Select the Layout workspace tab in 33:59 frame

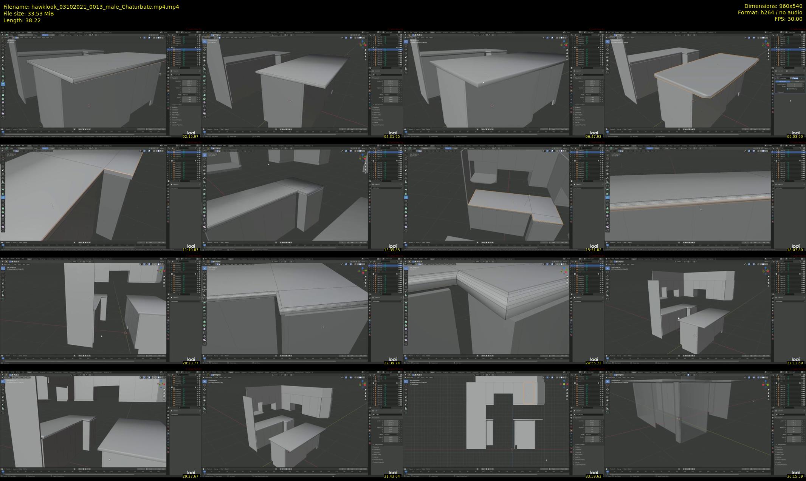pyautogui.click(x=432, y=372)
